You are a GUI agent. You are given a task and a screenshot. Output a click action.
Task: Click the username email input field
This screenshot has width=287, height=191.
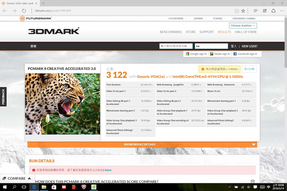[x=176, y=46]
